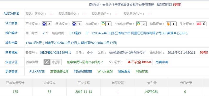
Task: Open Whois查询 link
Action: pos(105,71)
